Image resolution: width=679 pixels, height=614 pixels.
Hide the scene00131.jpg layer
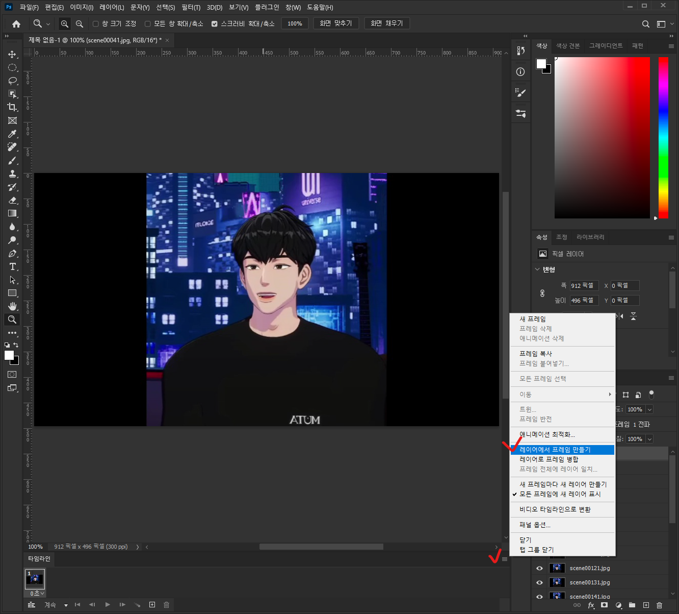539,582
